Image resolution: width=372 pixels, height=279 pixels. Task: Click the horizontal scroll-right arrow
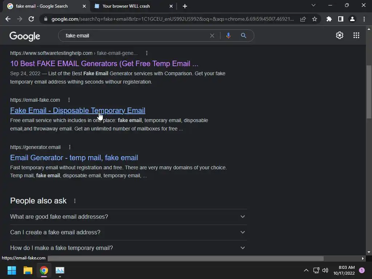coord(363,258)
